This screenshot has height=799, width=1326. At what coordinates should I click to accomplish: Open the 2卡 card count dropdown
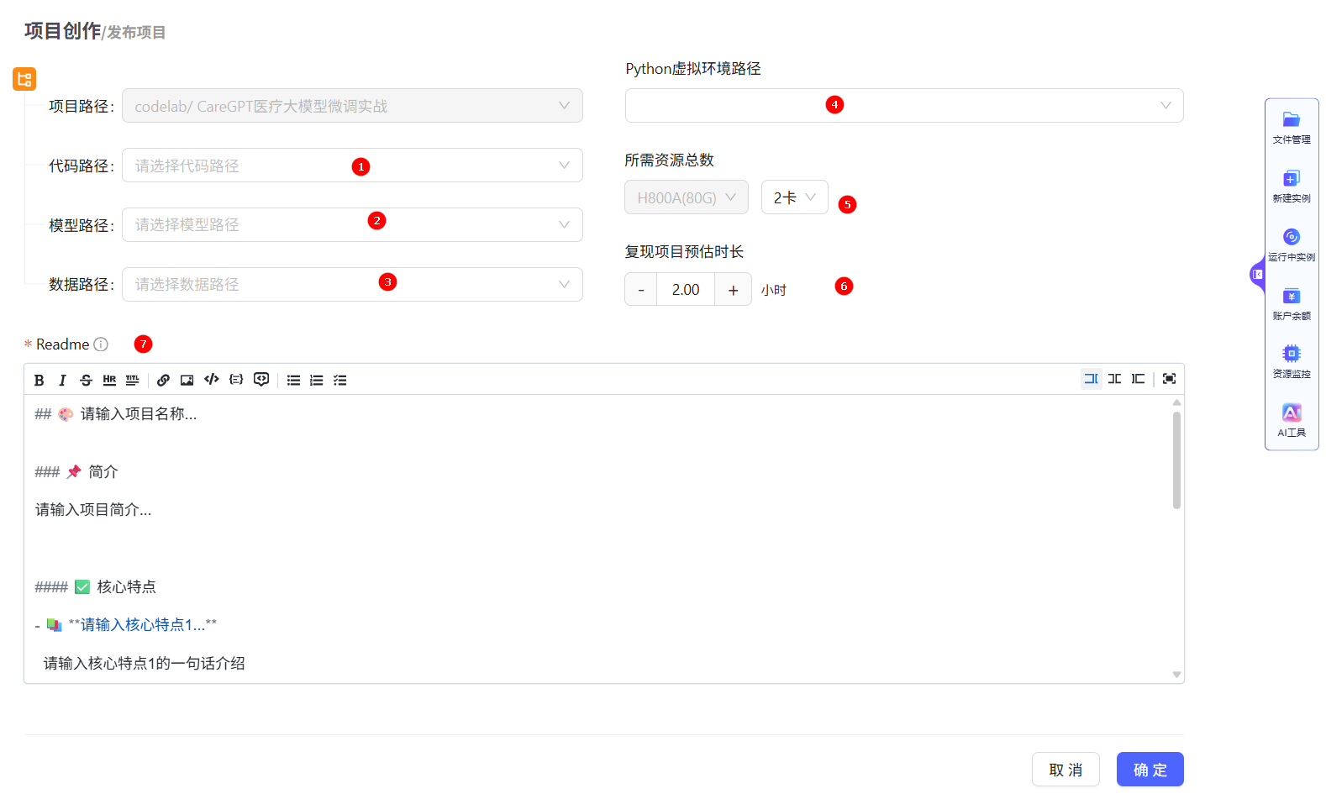(794, 197)
